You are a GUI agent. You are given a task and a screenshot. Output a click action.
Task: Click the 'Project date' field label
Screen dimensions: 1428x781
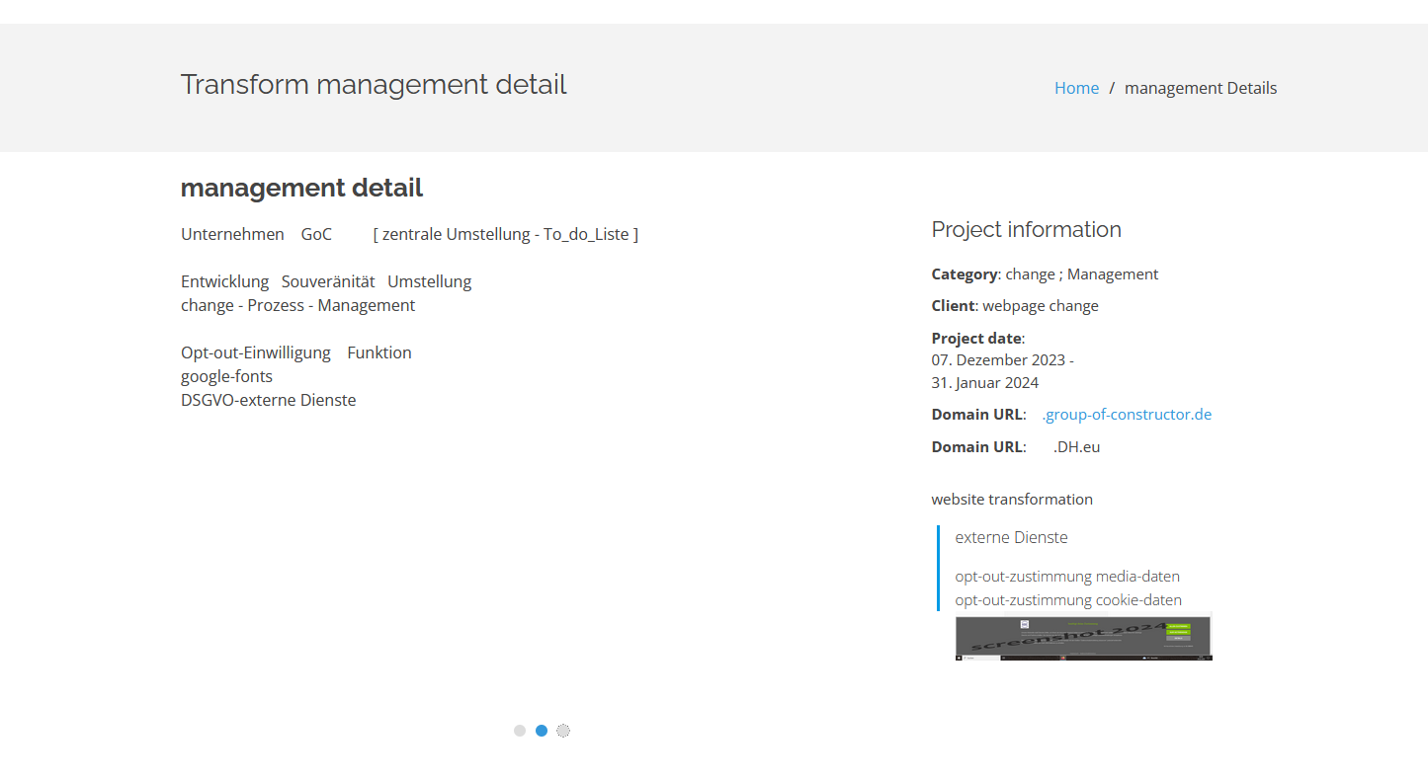976,339
